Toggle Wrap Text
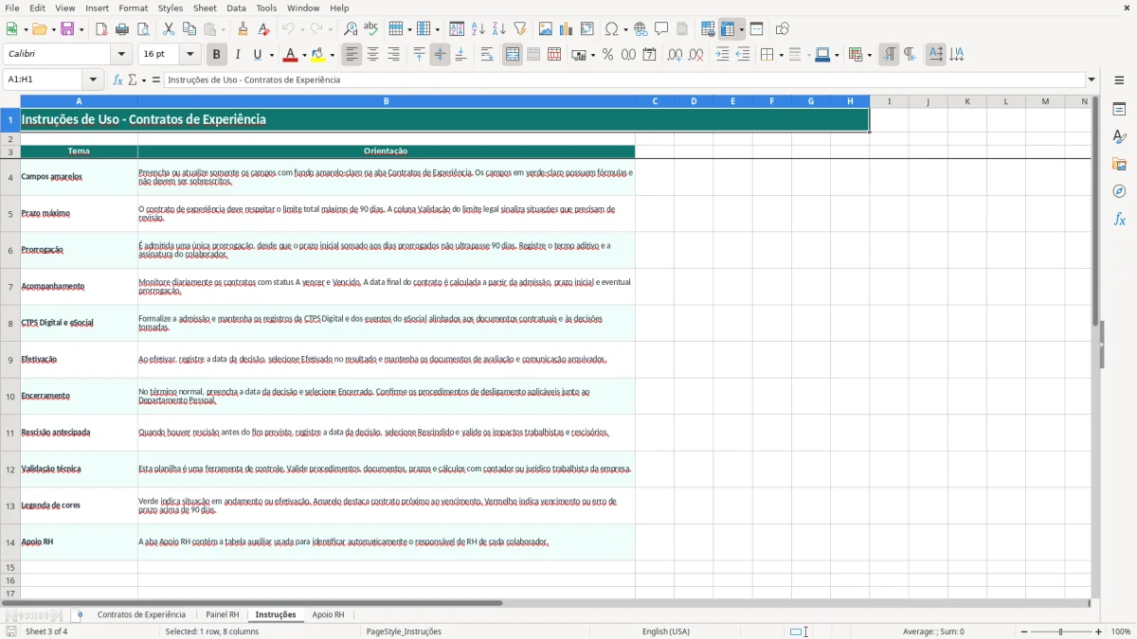Image resolution: width=1137 pixels, height=639 pixels. [x=487, y=55]
